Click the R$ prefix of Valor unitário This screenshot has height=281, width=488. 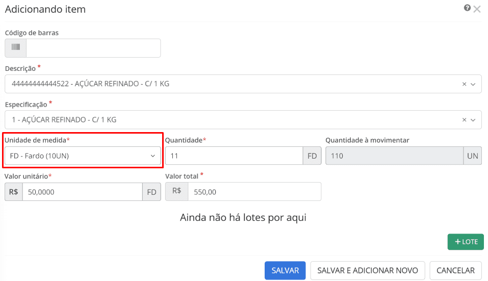click(x=14, y=192)
